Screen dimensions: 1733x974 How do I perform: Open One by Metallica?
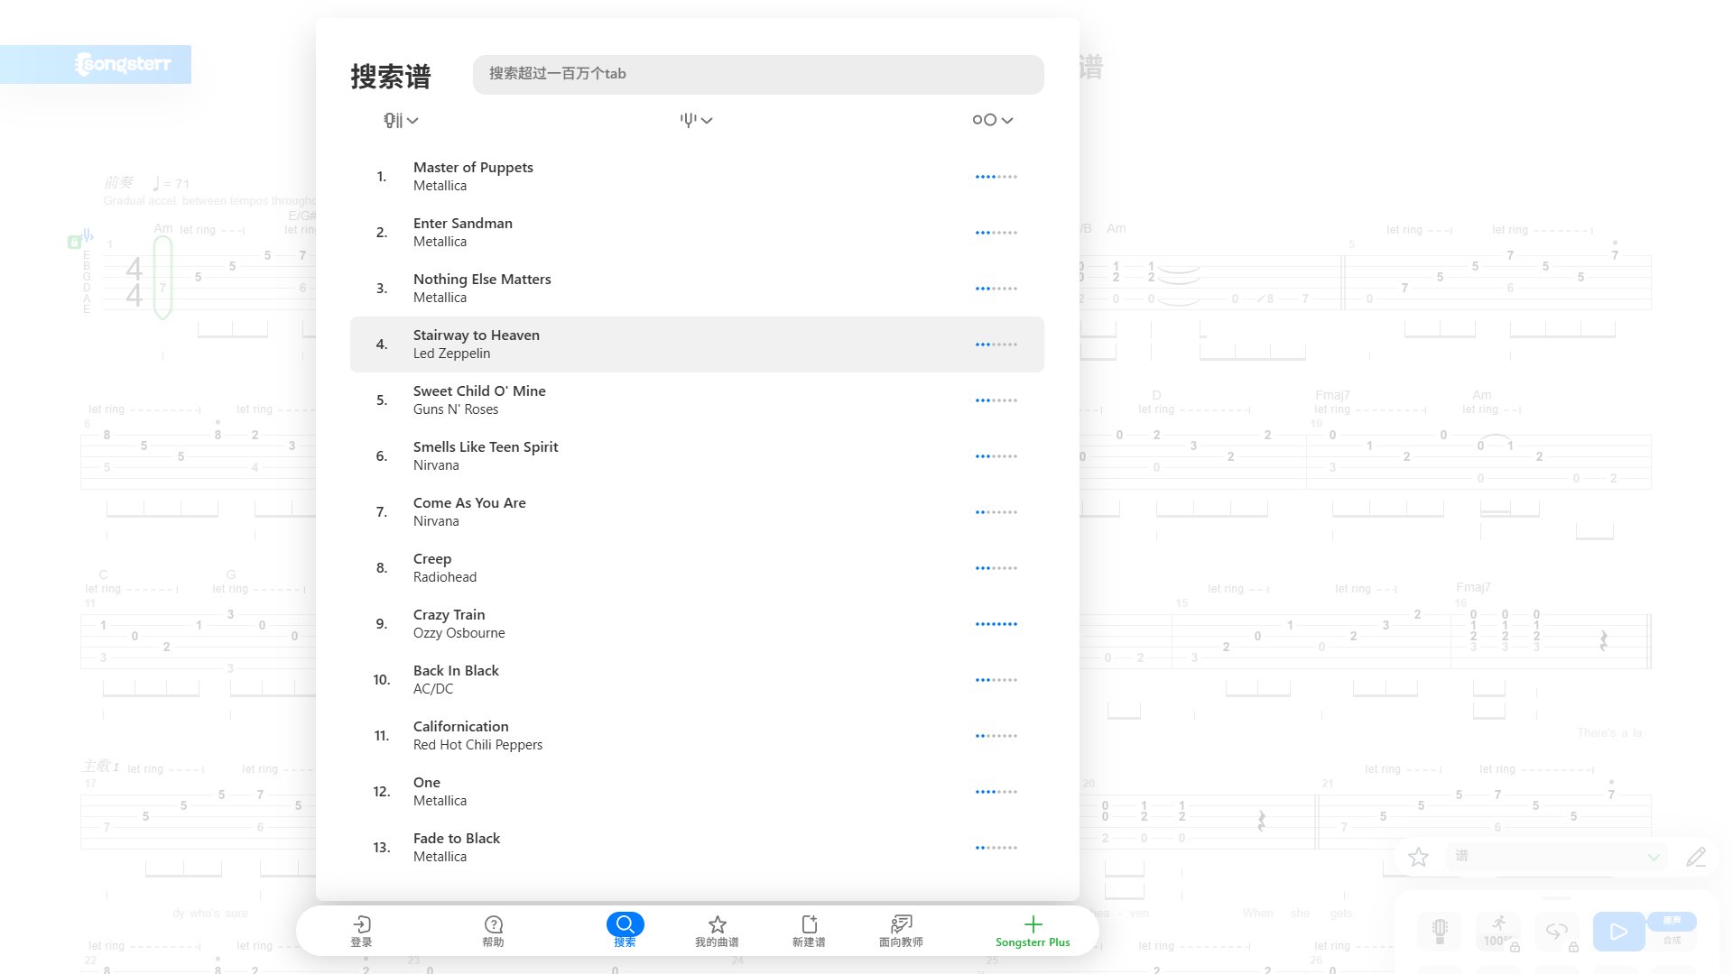coord(697,792)
